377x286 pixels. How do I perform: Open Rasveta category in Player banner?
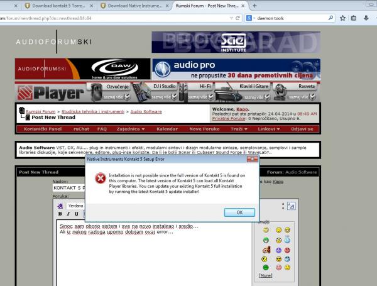(x=295, y=92)
